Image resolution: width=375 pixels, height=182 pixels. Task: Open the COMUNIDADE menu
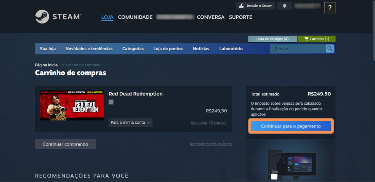[135, 17]
